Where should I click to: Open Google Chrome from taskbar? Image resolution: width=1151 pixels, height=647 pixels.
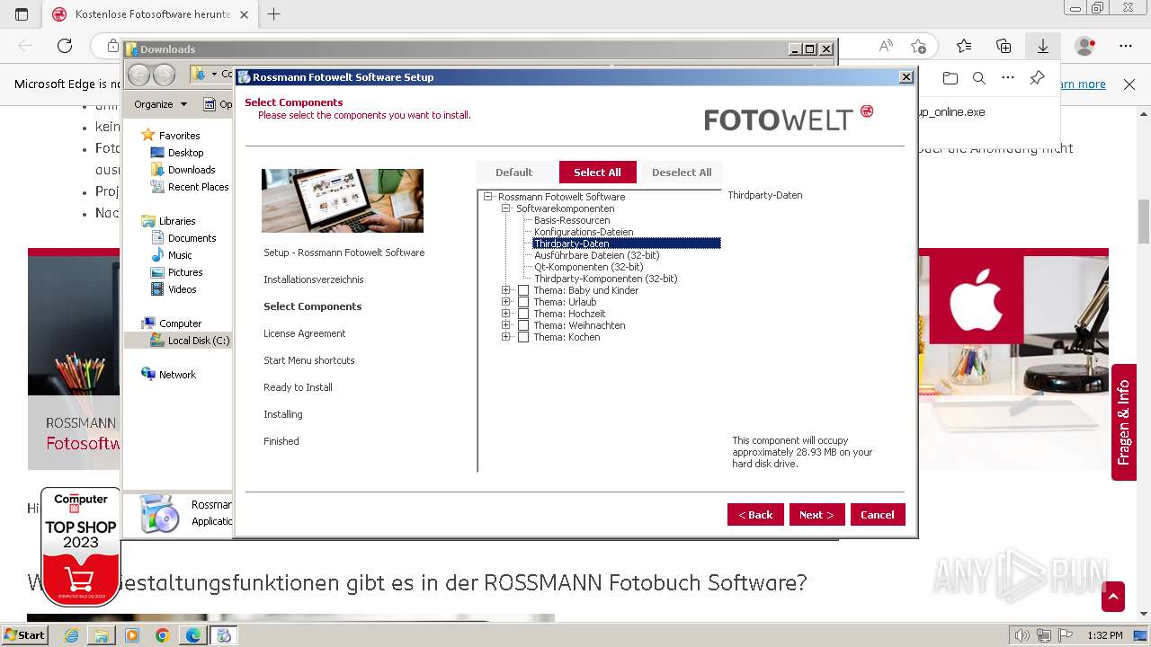162,635
